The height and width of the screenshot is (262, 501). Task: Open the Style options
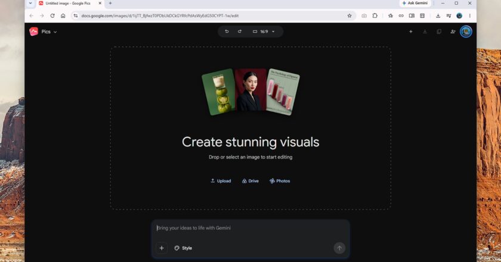(x=183, y=248)
